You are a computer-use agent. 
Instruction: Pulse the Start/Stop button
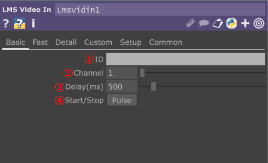tap(122, 100)
